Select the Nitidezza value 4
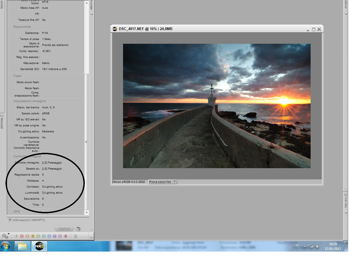Screen dimensions: 350x280 (43, 181)
